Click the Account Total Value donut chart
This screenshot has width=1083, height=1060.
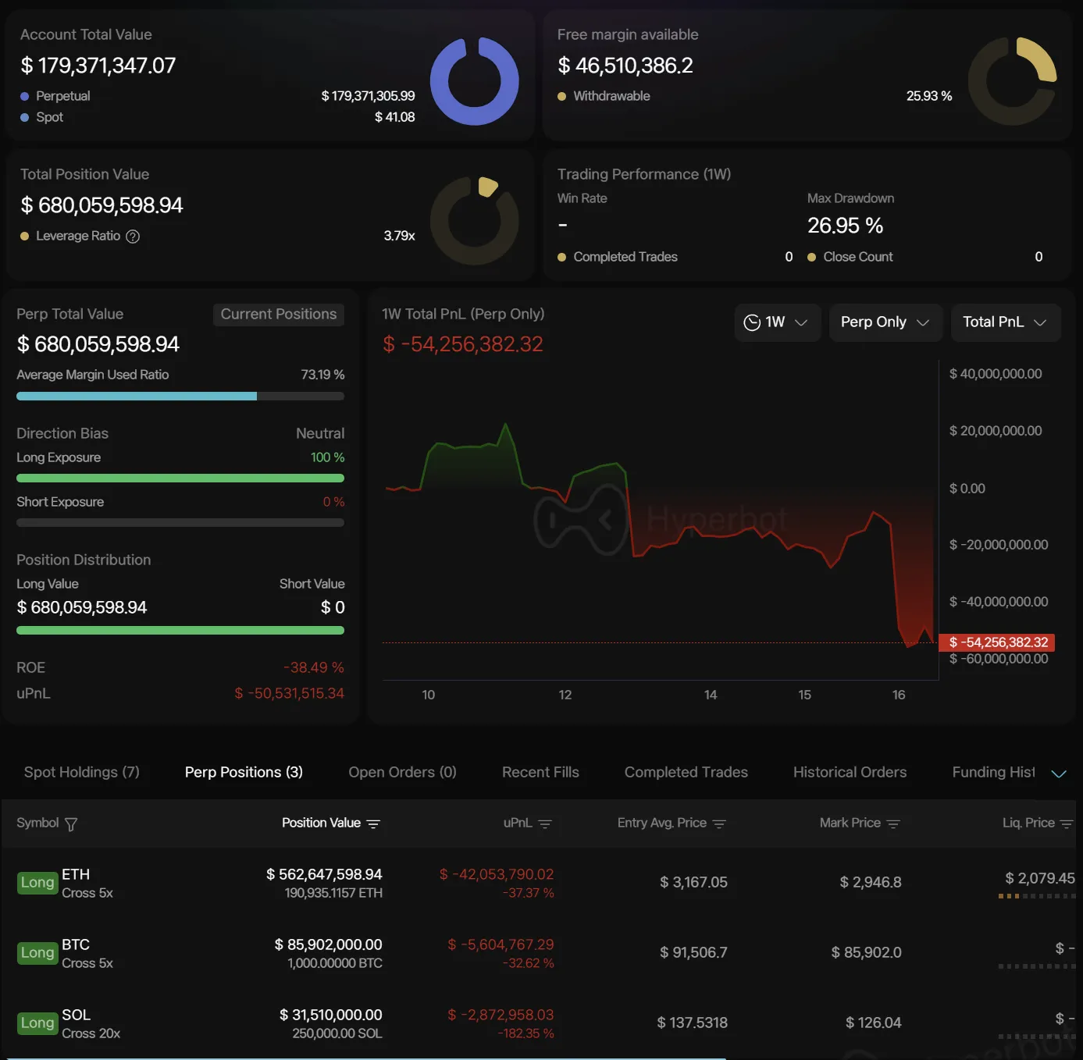coord(474,81)
